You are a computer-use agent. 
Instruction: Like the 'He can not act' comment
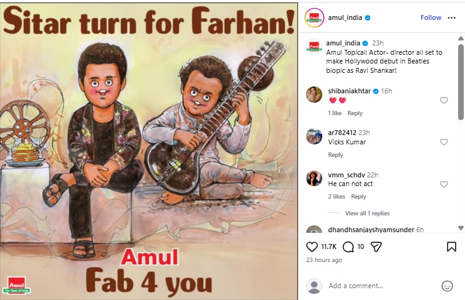(x=444, y=184)
